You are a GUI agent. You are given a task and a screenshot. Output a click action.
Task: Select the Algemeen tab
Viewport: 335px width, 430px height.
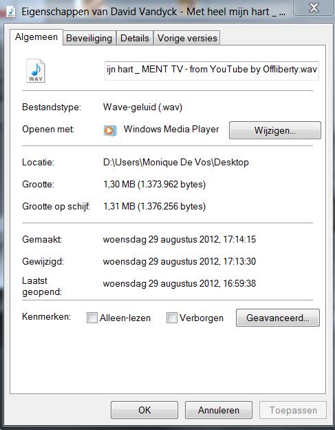tap(36, 37)
